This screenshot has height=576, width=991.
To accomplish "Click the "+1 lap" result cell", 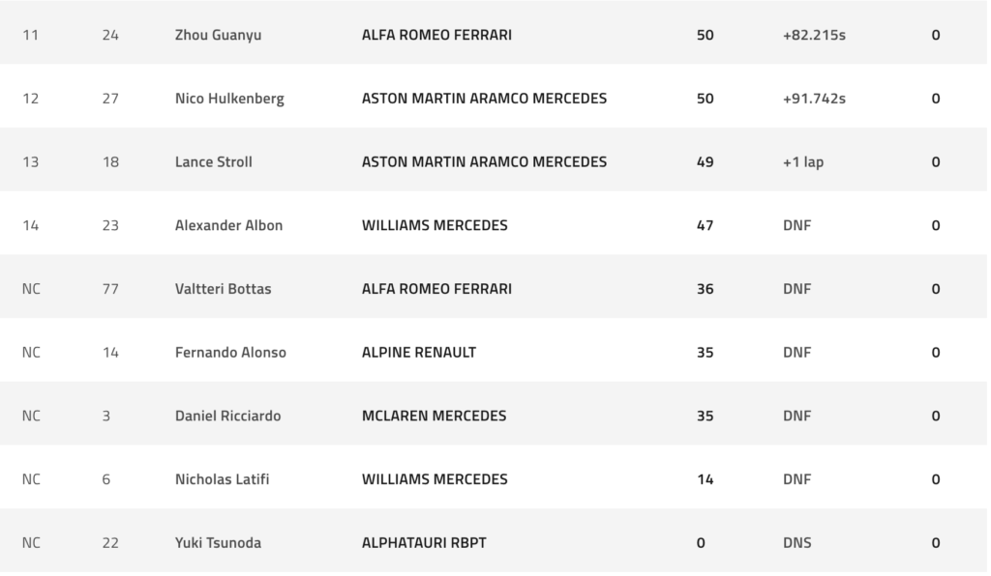I will (803, 162).
